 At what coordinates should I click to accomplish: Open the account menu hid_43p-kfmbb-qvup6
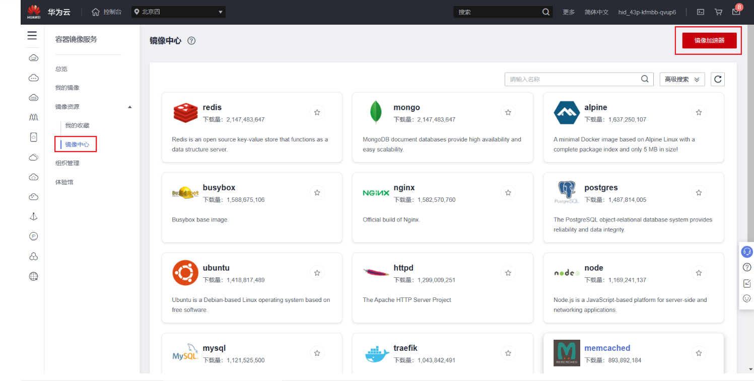[647, 12]
